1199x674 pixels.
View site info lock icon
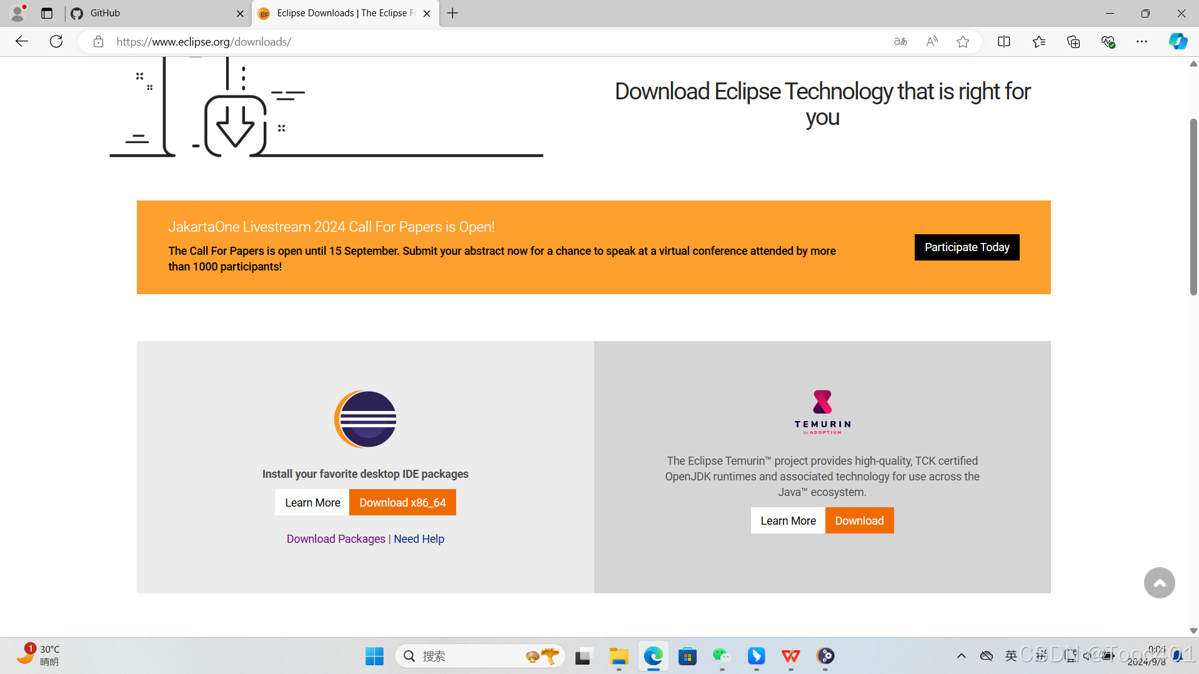(98, 42)
